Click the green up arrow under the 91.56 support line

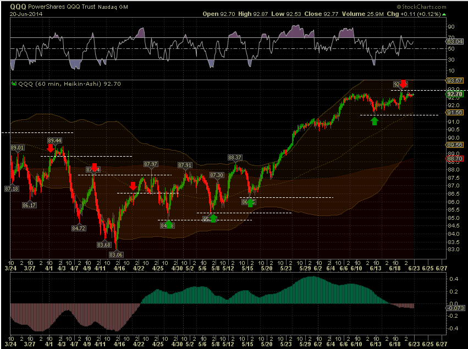click(x=375, y=121)
